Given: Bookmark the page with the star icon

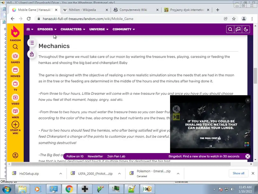Looking at the screenshot, I should [x=234, y=19].
